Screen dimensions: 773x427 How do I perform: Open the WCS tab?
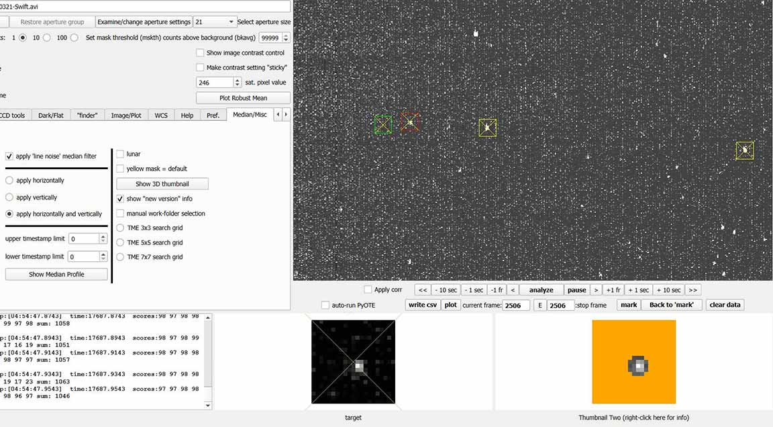click(161, 115)
